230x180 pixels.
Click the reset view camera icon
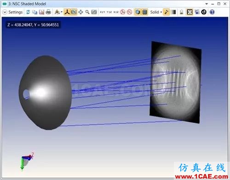[x=94, y=12]
